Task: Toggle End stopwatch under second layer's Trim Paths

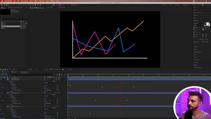Action: coord(13,87)
